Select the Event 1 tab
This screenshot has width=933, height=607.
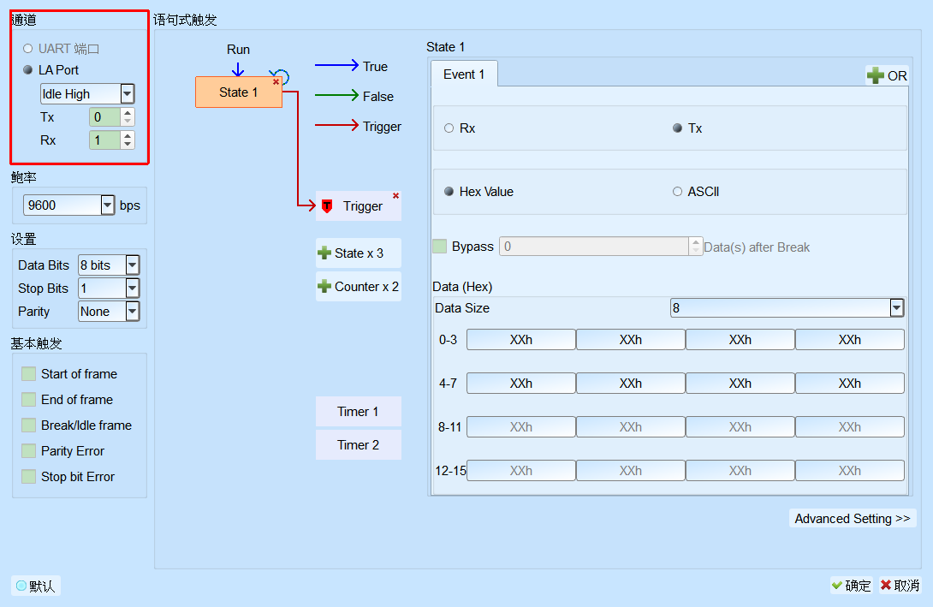pos(464,74)
